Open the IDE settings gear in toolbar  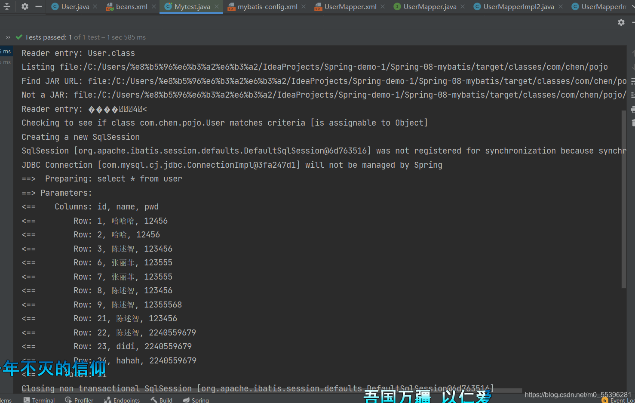(25, 6)
